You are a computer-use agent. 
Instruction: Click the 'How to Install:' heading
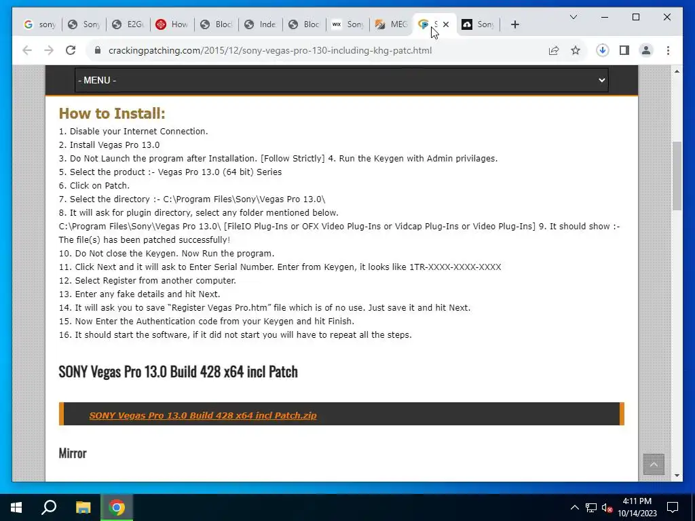coord(112,113)
